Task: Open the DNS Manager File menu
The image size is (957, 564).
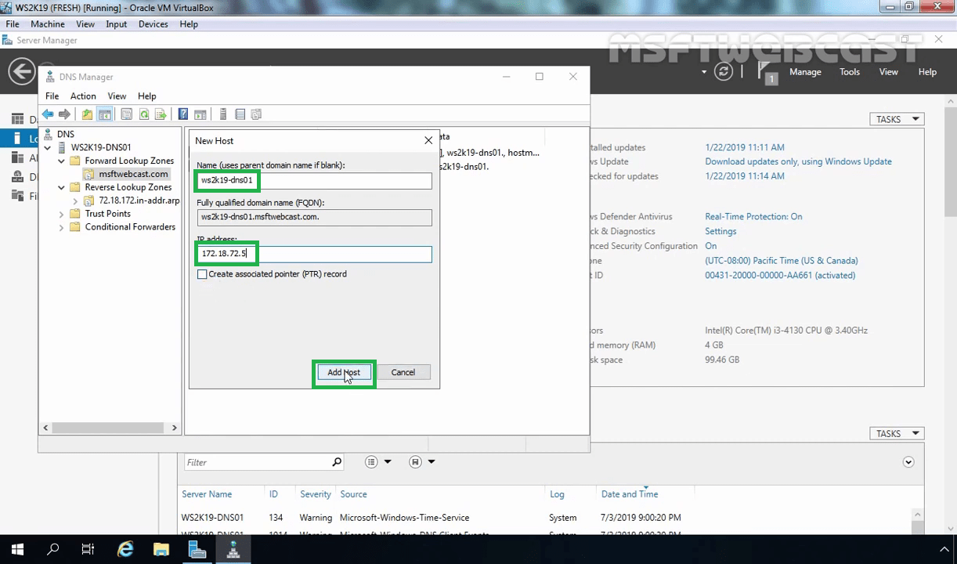Action: pyautogui.click(x=52, y=96)
